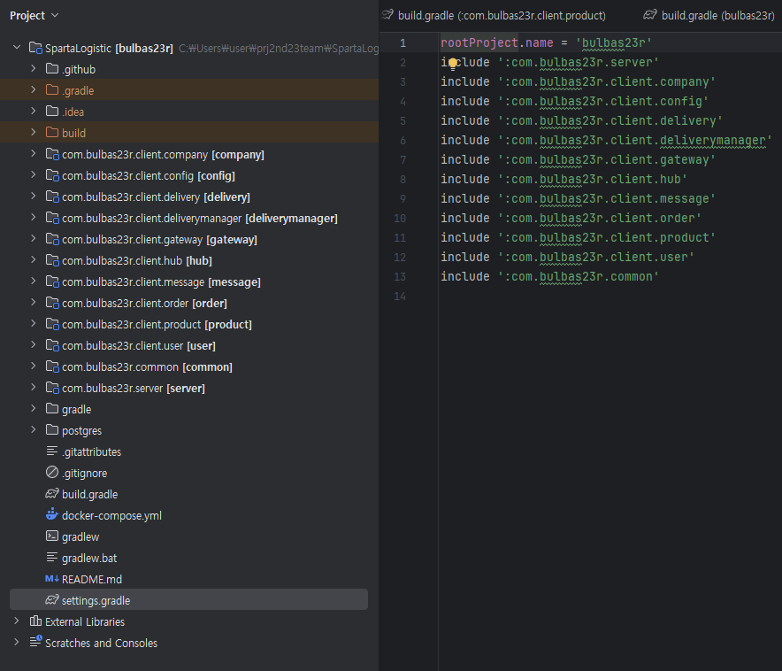Click the common module folder icon
The width and height of the screenshot is (782, 671).
pos(52,366)
